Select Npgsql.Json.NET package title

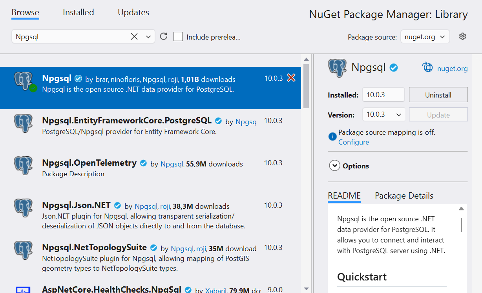[x=76, y=205]
